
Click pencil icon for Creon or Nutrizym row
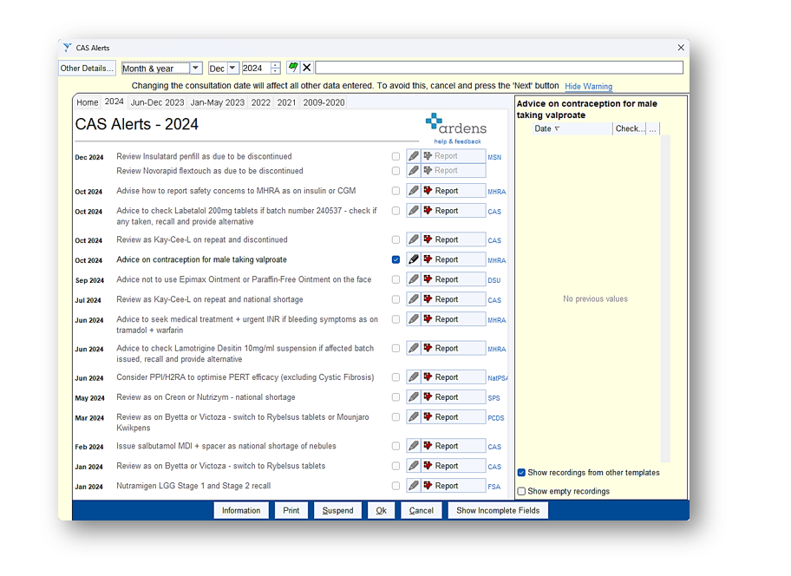(x=414, y=397)
